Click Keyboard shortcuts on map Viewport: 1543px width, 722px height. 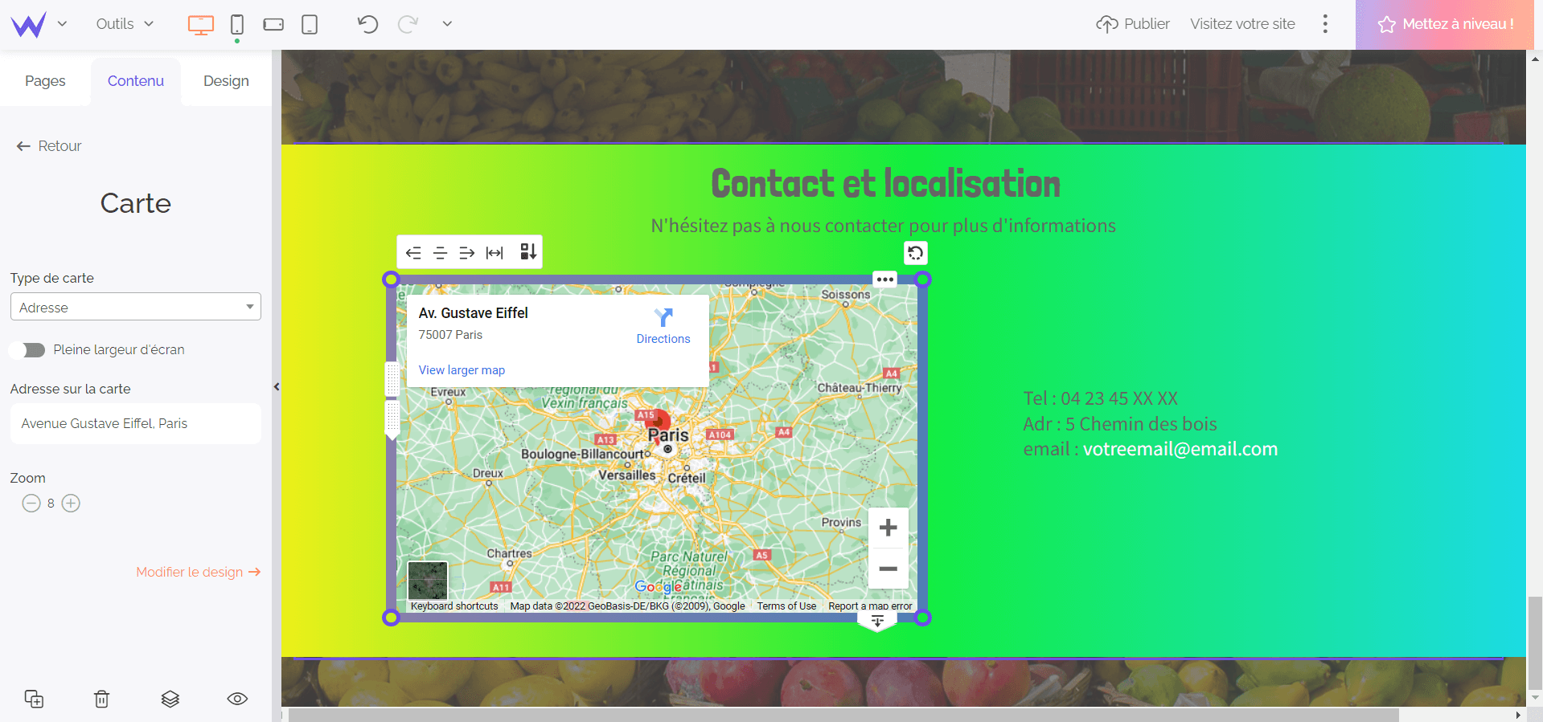(454, 606)
